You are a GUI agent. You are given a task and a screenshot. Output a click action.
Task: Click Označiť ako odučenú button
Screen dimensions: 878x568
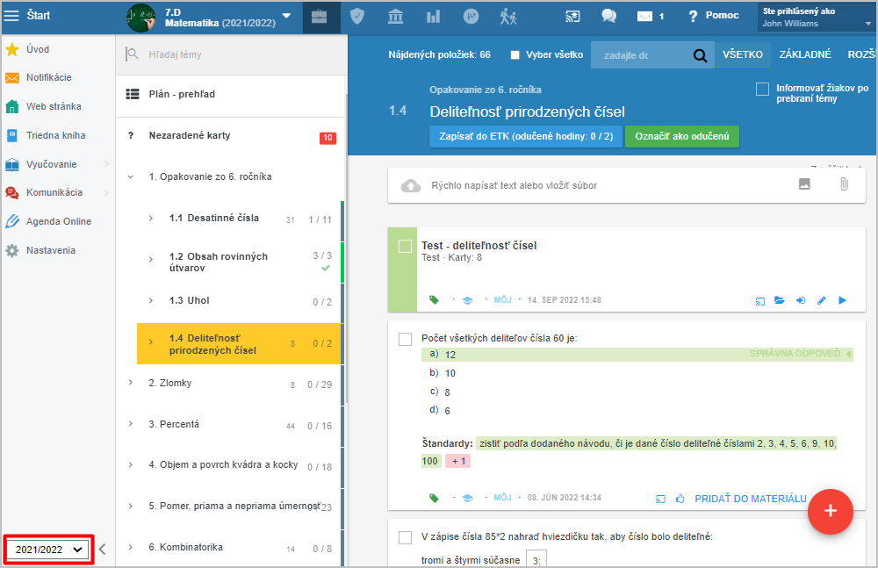click(682, 136)
